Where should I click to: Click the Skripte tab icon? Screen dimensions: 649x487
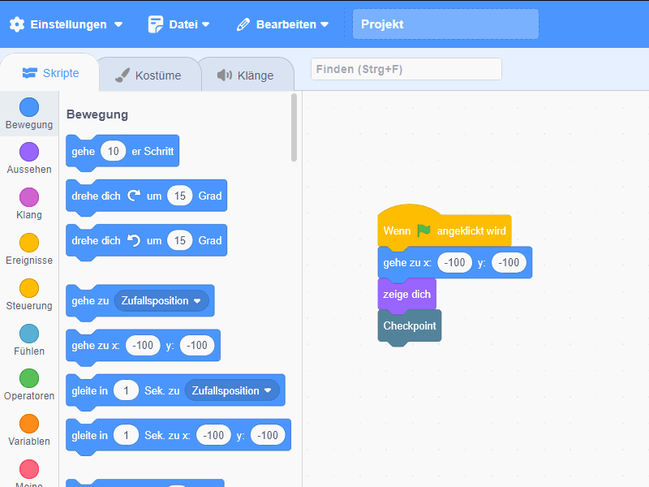pos(30,73)
